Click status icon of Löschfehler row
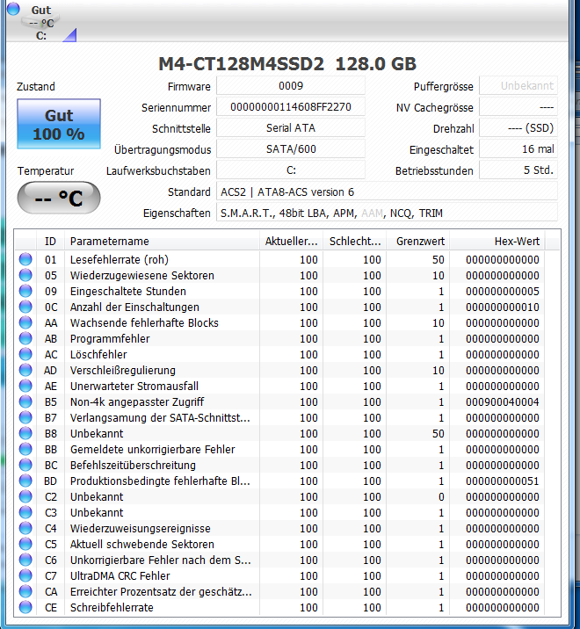This screenshot has height=629, width=580. pyautogui.click(x=25, y=354)
